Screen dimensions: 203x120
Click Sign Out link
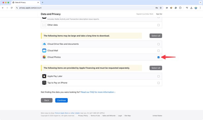click(159, 14)
